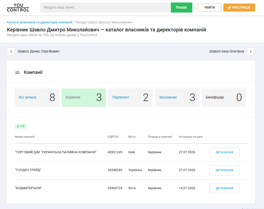Select the Всі записи filter tab
The image size is (264, 209).
pos(37,97)
